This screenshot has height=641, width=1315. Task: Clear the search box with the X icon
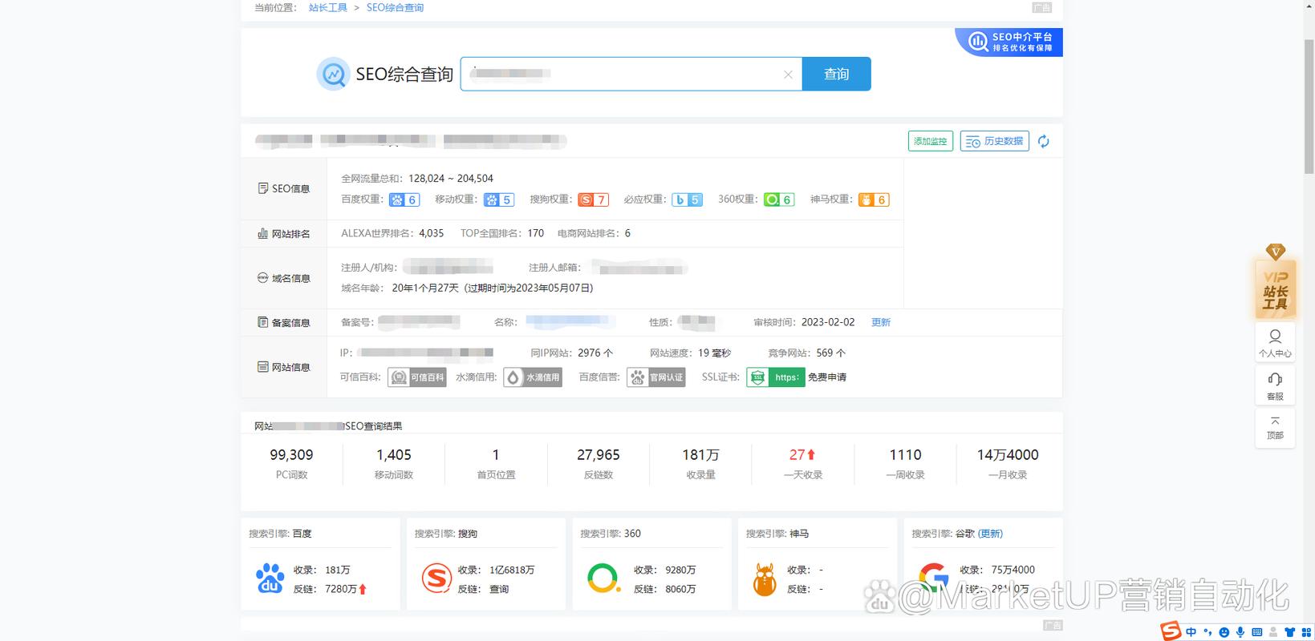click(x=788, y=75)
